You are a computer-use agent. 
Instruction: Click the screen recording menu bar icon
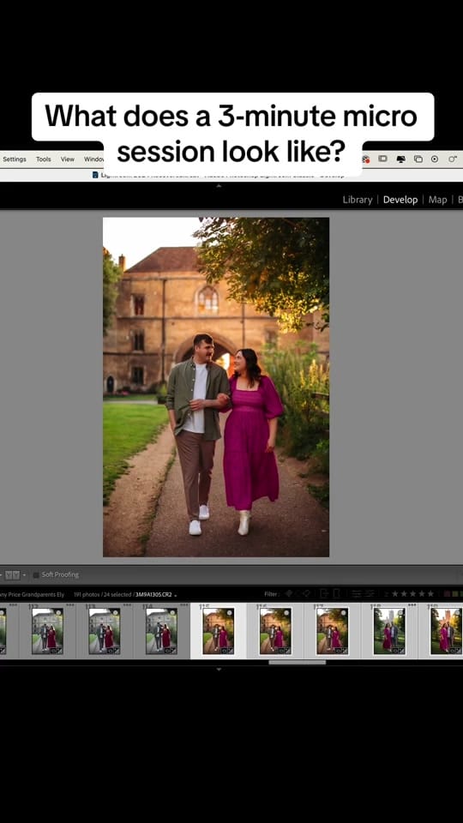coord(435,159)
